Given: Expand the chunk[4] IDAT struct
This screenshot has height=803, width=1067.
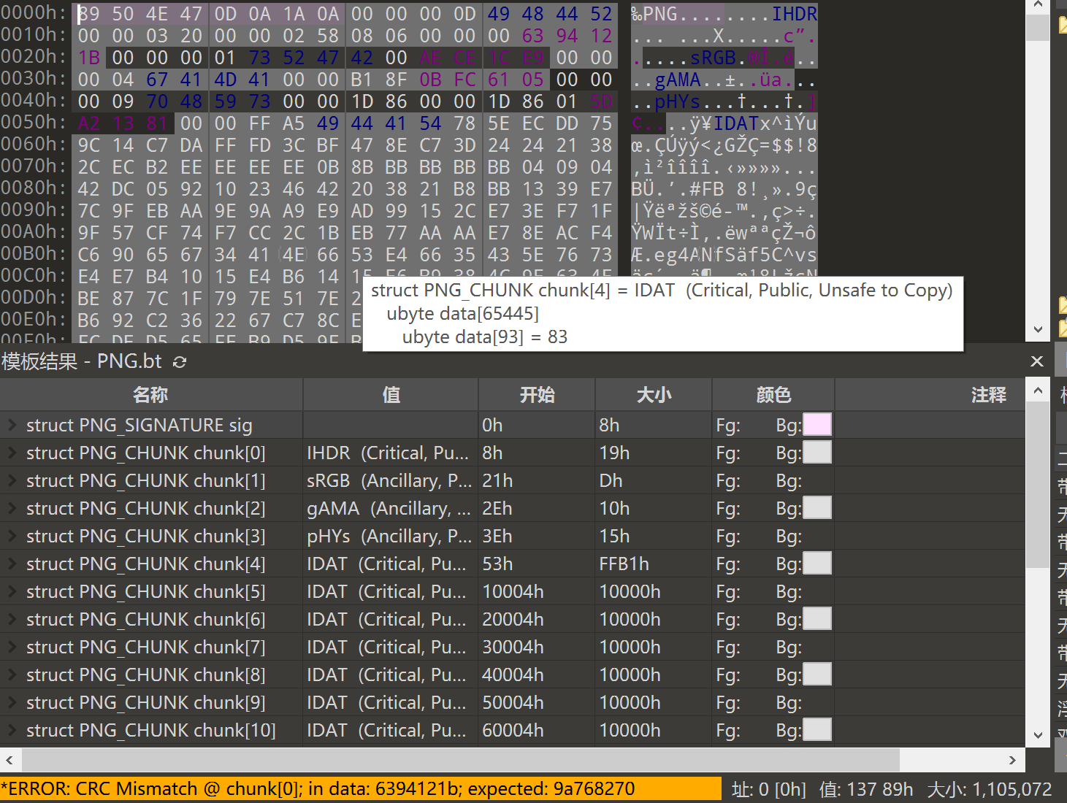Looking at the screenshot, I should coord(12,564).
